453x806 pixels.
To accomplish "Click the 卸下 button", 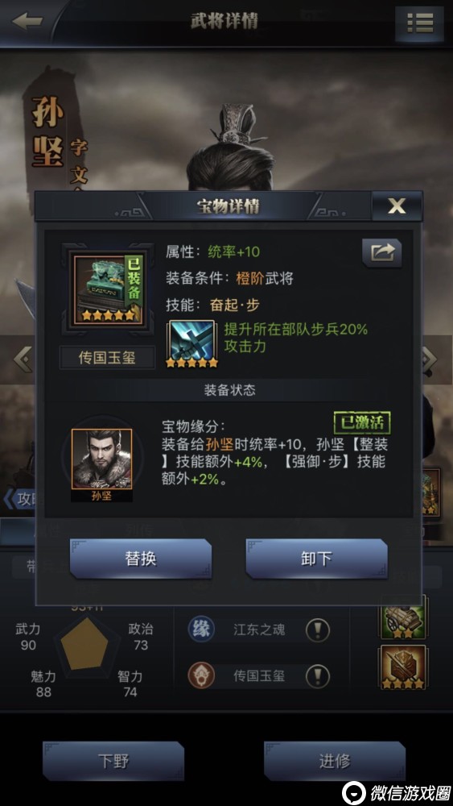I will point(316,559).
